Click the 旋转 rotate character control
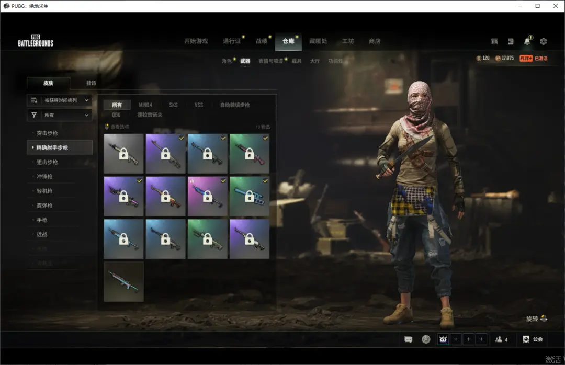The height and width of the screenshot is (365, 565). tap(537, 318)
